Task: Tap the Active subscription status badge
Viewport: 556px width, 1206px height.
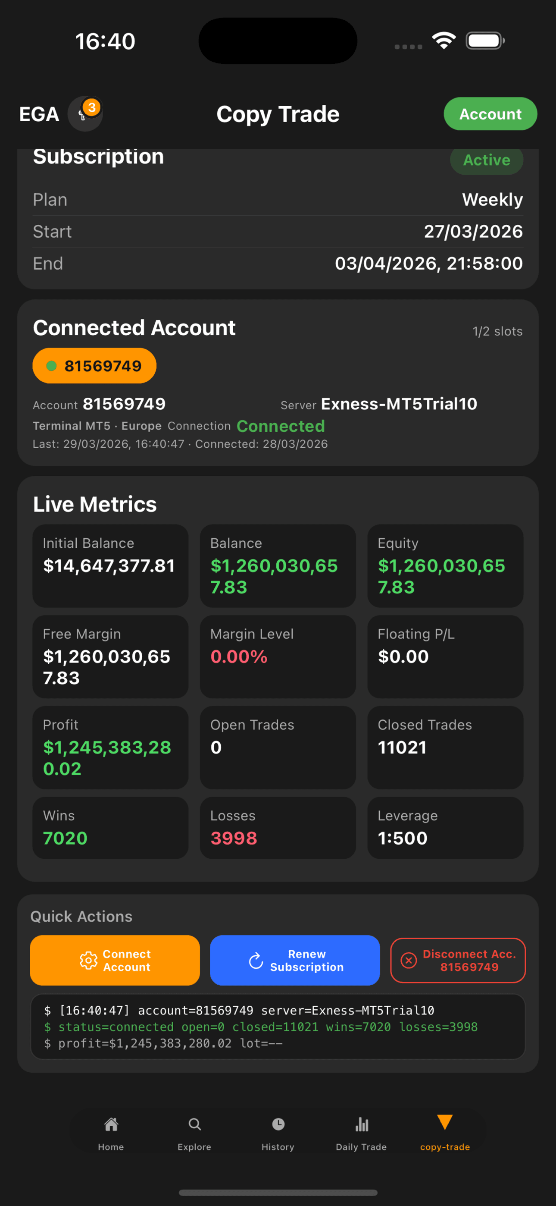Action: pyautogui.click(x=486, y=160)
